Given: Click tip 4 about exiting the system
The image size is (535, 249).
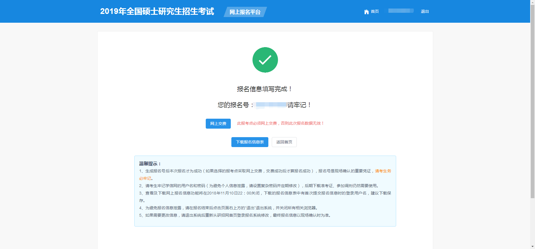Looking at the screenshot, I should click(x=228, y=208).
